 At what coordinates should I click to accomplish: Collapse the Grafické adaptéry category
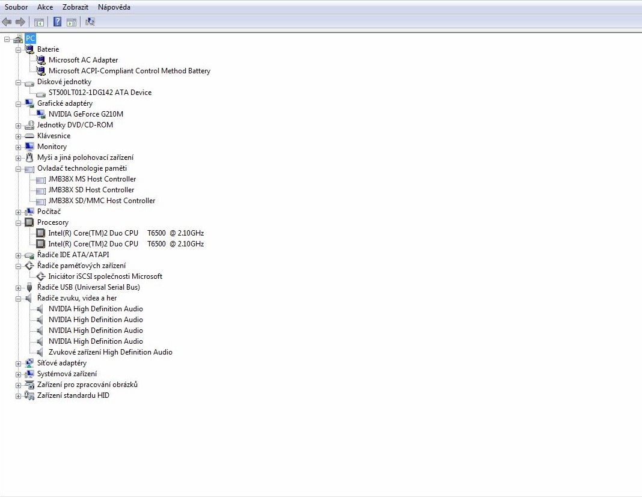point(19,104)
